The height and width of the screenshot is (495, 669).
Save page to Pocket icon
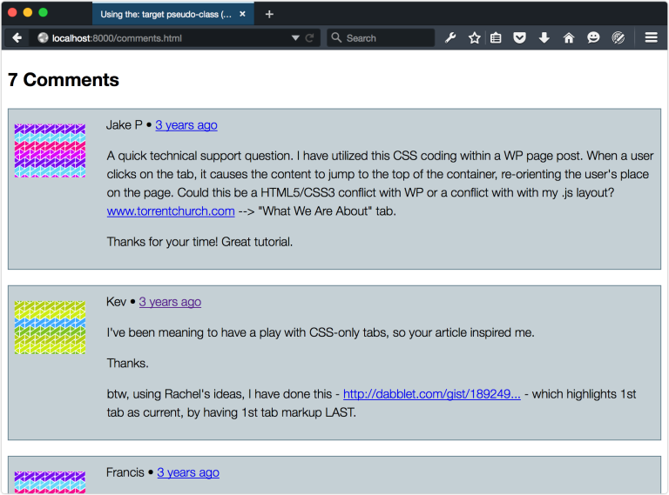pyautogui.click(x=519, y=38)
